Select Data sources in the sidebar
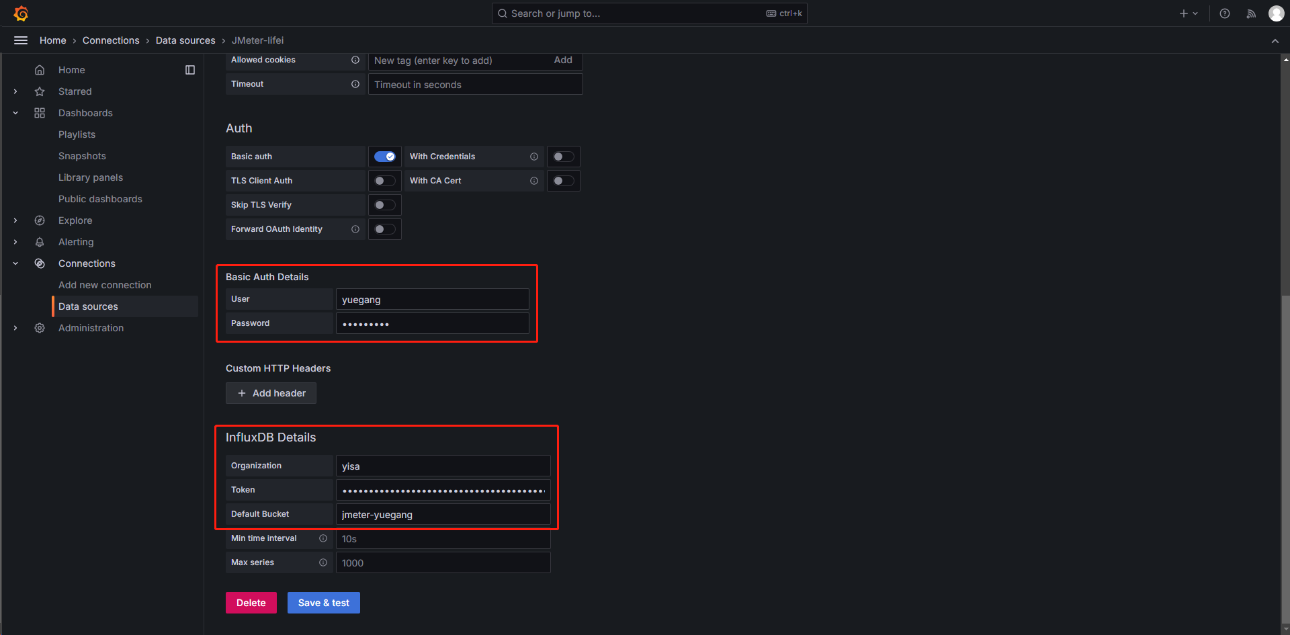 [x=125, y=306]
